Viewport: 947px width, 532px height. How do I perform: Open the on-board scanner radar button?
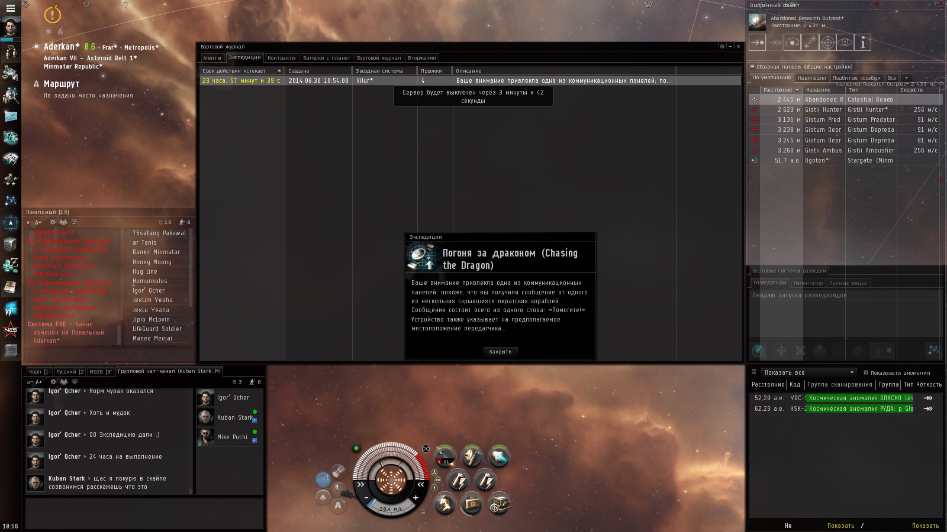pos(337,488)
